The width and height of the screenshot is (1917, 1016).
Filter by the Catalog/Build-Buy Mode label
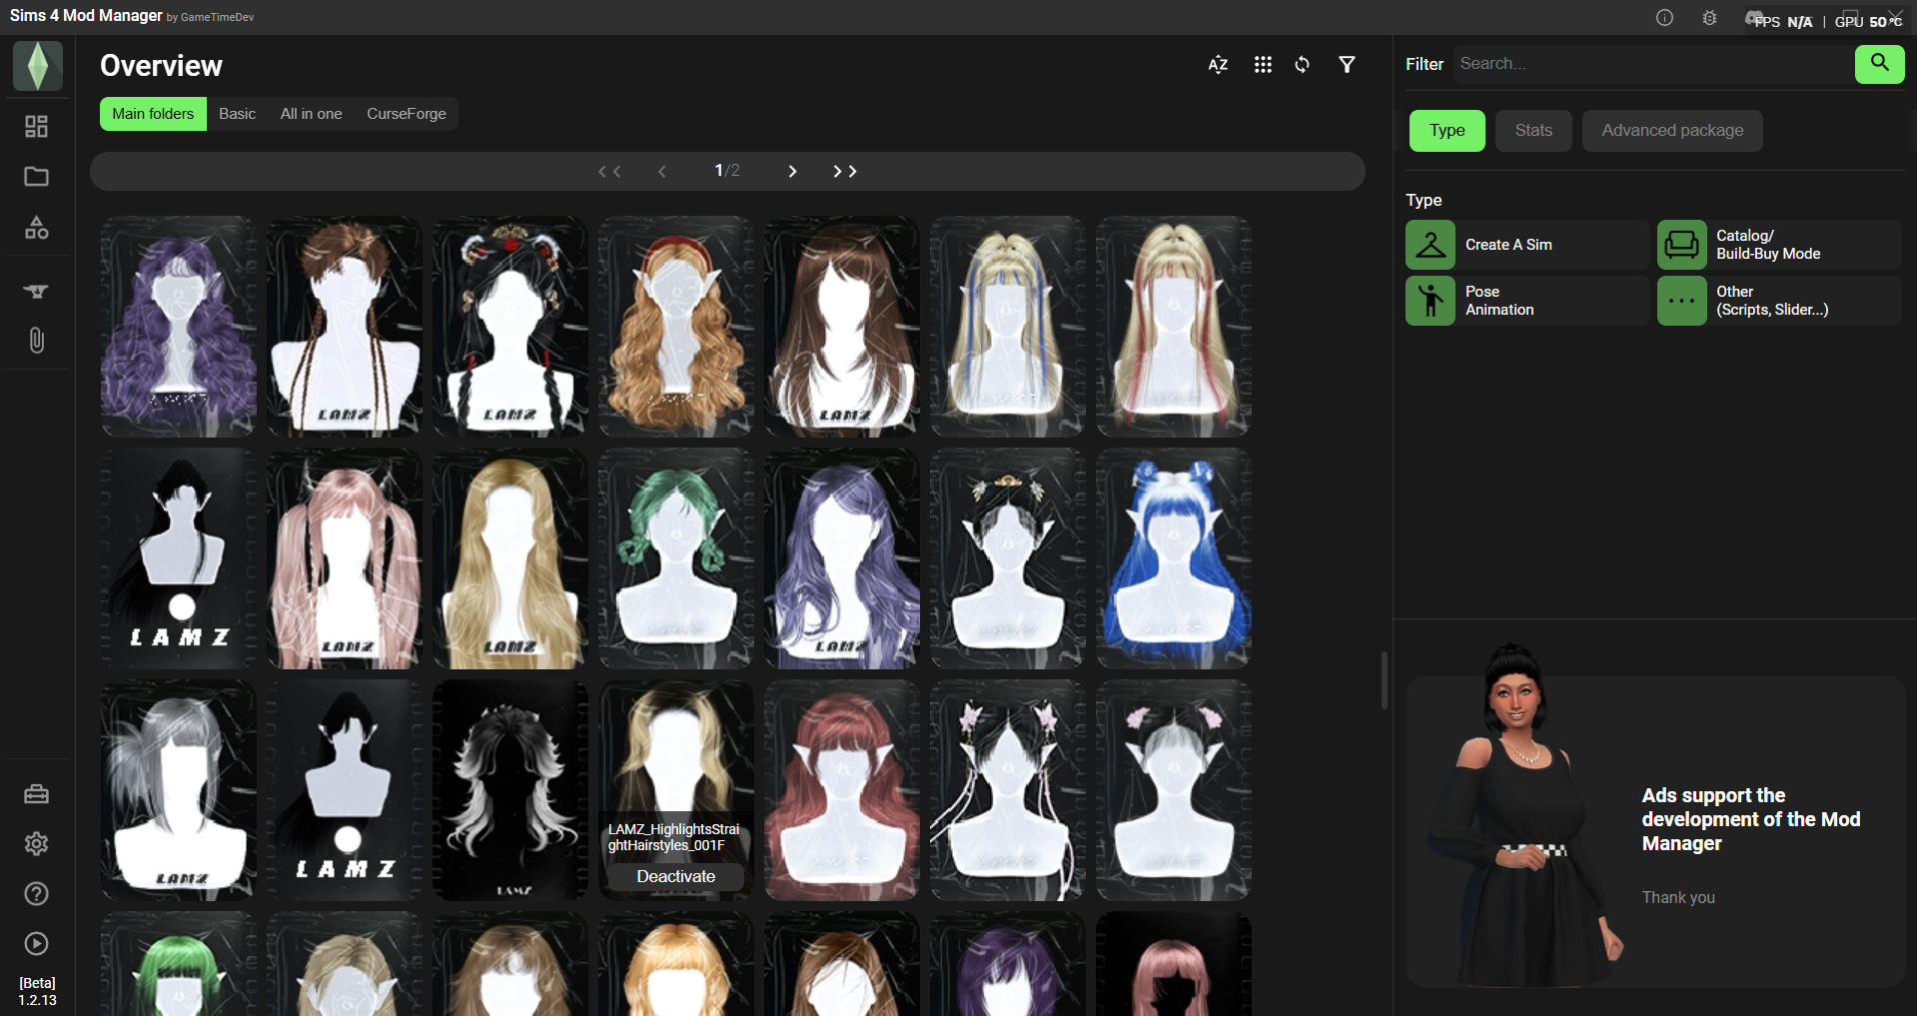click(1768, 245)
